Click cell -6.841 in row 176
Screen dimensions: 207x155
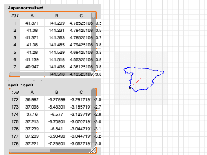57,129
